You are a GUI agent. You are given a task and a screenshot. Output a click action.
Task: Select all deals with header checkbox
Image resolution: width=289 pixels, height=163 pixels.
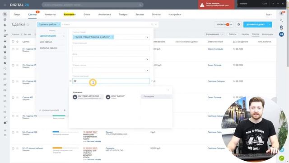click(13, 42)
